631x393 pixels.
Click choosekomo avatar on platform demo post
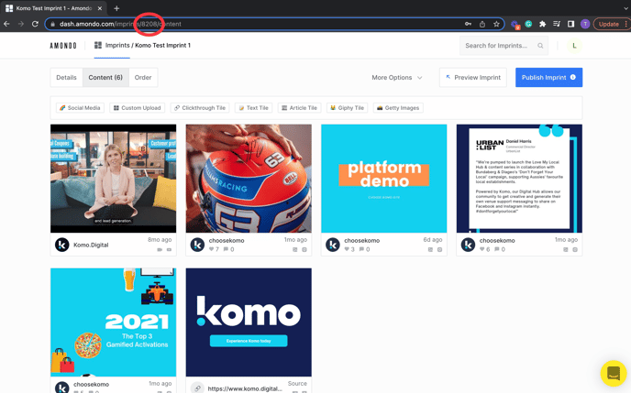coord(333,245)
